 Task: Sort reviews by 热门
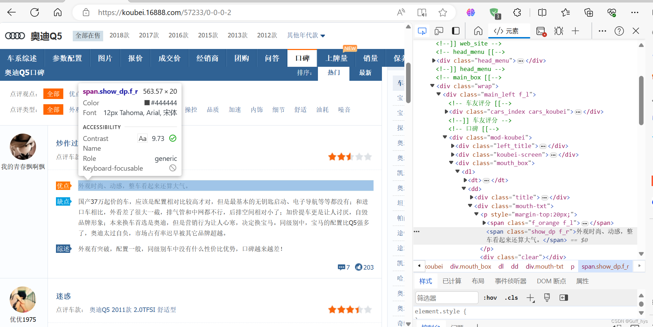point(334,73)
